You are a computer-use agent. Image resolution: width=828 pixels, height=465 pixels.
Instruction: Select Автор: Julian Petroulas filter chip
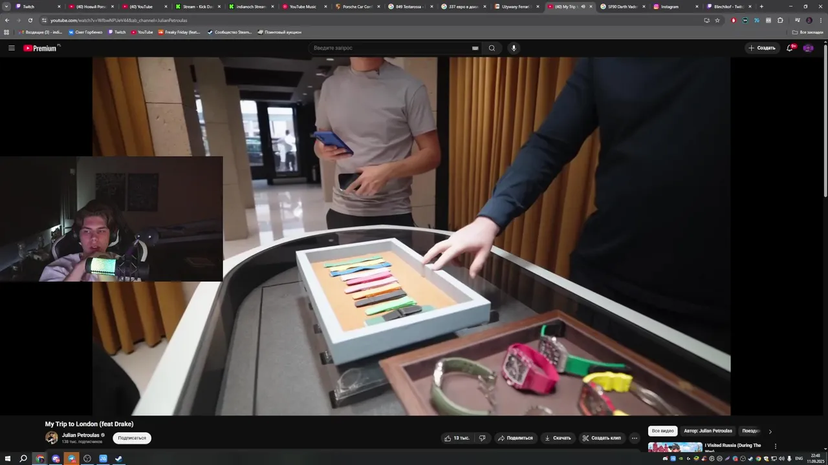(x=708, y=431)
